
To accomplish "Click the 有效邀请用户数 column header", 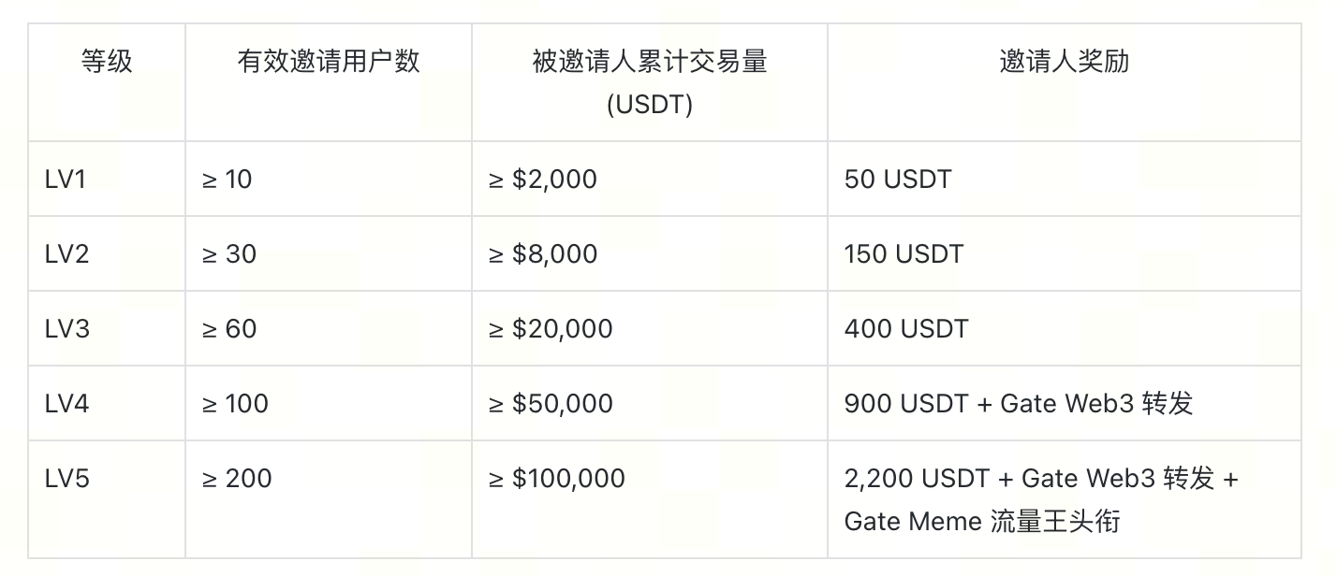I will (x=329, y=63).
